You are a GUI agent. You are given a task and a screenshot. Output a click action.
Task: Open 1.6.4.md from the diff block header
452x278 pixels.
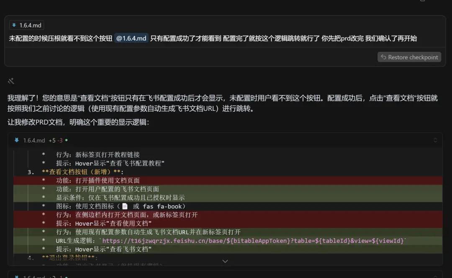coord(34,140)
